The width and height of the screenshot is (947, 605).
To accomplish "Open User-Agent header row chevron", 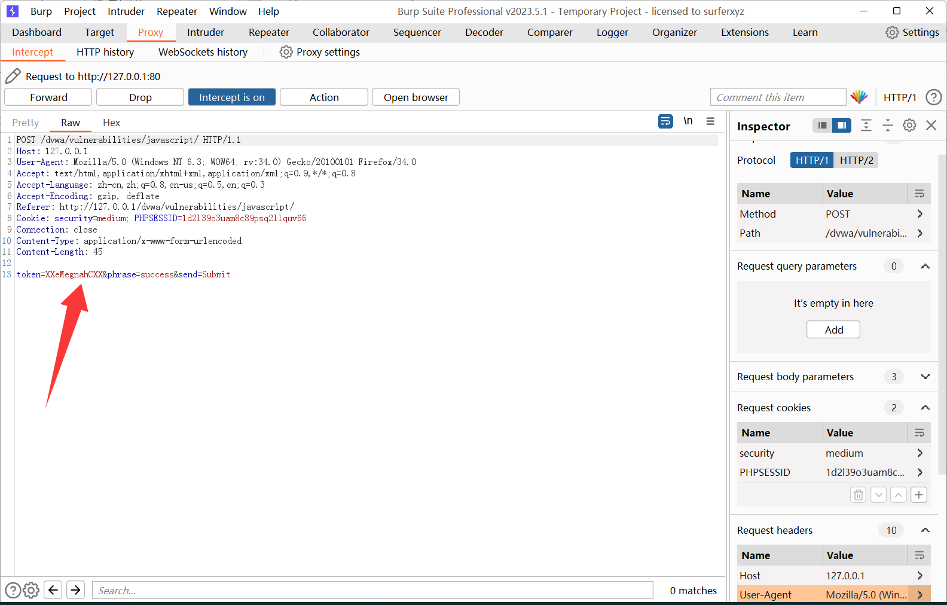I will click(920, 595).
